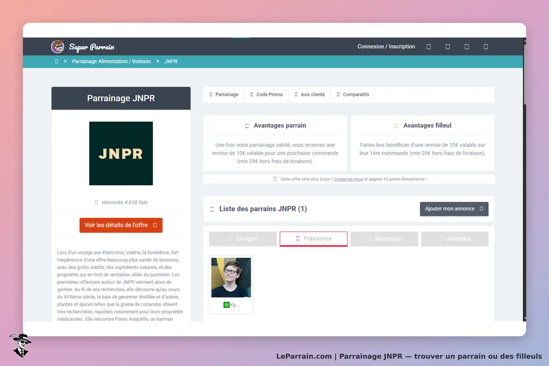Switch to the Parrainage tab
The height and width of the screenshot is (366, 549).
click(x=224, y=95)
